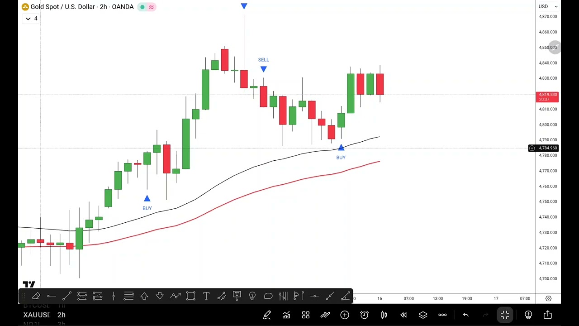
Task: Grab the drawing toolbar drag handle
Action: tap(23, 296)
